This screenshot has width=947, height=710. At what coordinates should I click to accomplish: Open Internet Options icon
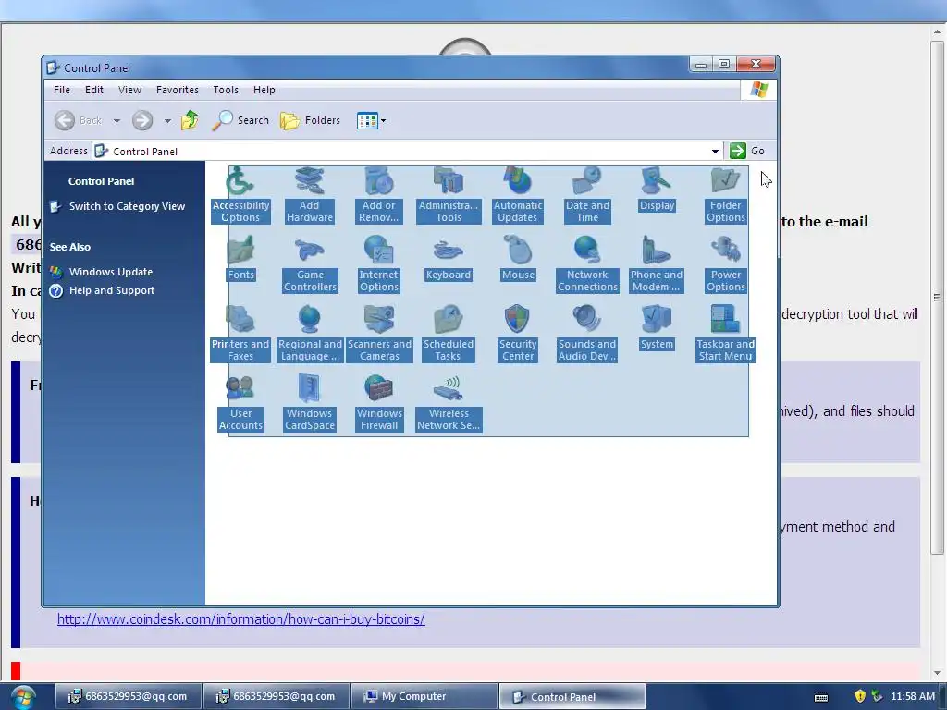[378, 263]
